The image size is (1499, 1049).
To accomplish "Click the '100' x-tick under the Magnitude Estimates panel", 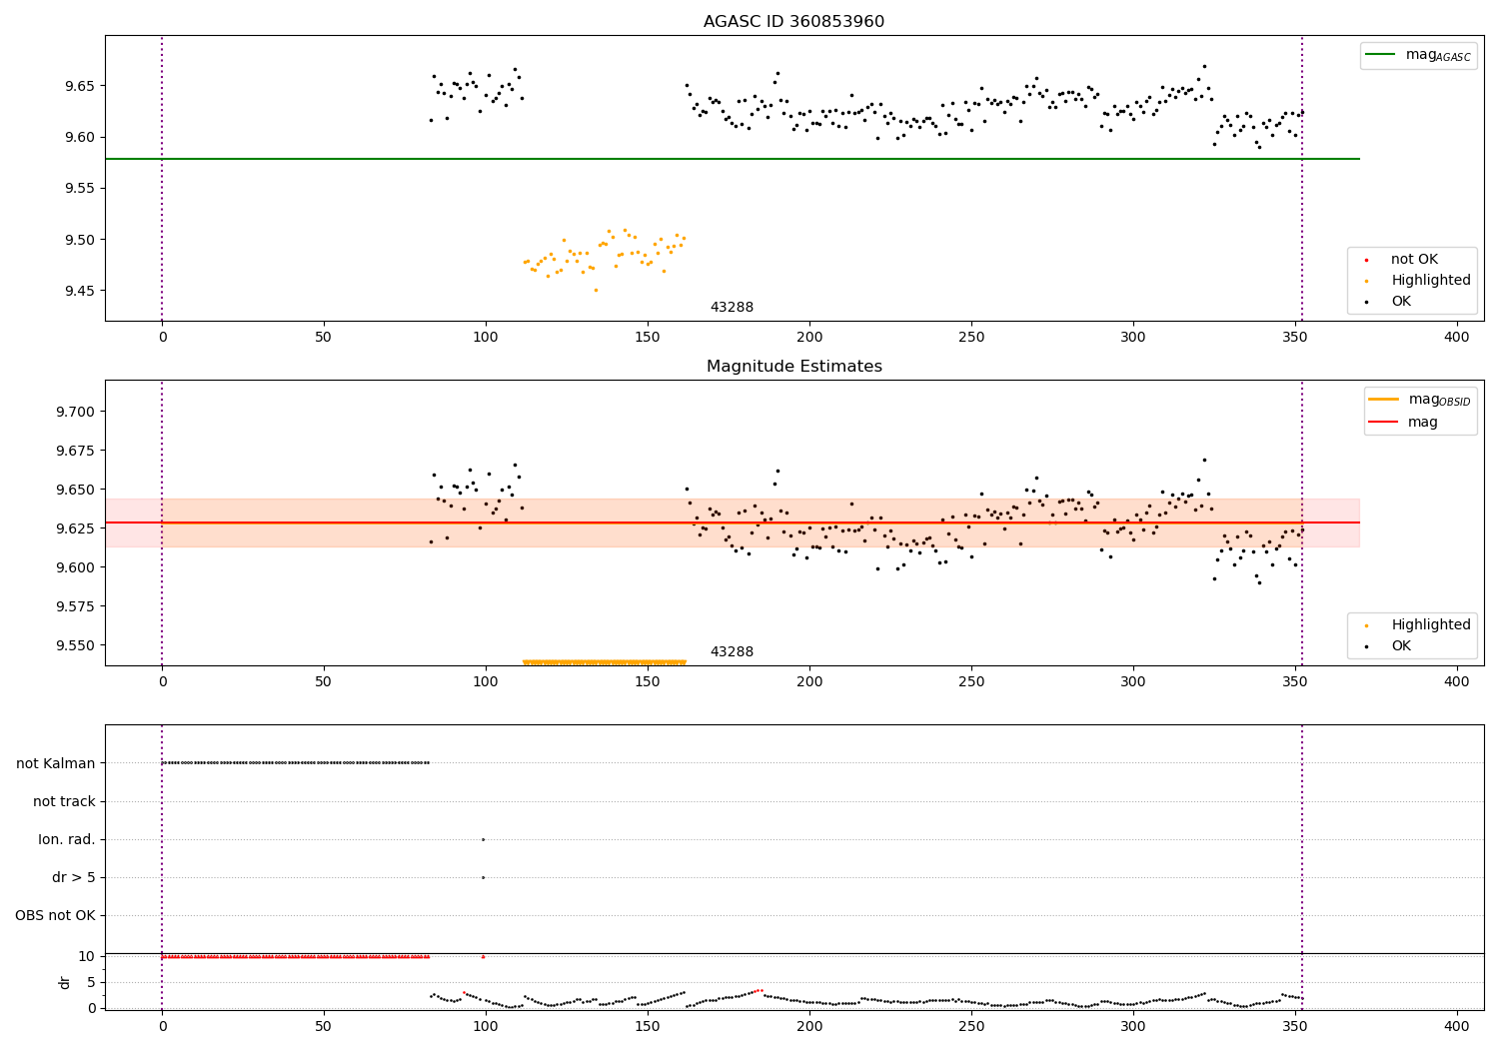I will (x=486, y=682).
